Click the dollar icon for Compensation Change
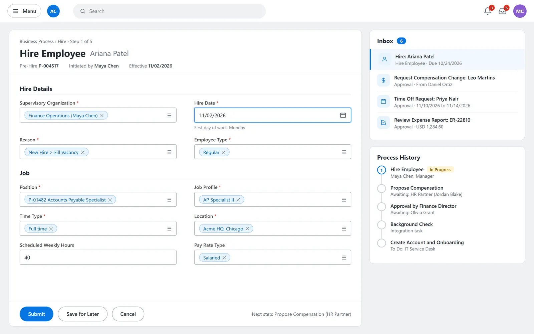 pos(383,80)
